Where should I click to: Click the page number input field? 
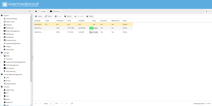tap(52, 103)
